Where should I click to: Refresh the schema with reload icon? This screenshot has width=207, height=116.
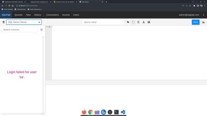pyautogui.click(x=41, y=30)
